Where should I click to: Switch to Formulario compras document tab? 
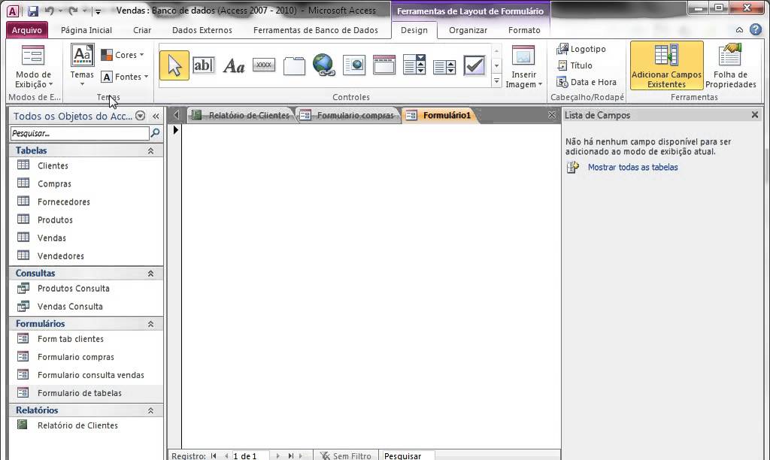(x=347, y=115)
